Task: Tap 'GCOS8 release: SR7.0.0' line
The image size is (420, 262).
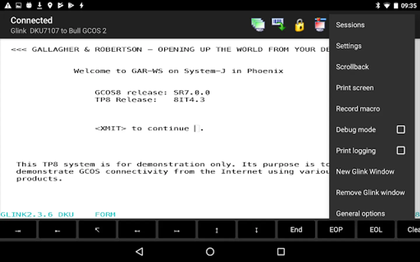Action: coord(152,93)
